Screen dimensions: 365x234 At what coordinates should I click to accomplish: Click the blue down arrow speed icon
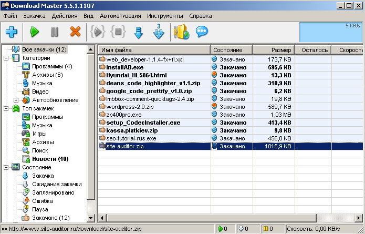(x=138, y=33)
